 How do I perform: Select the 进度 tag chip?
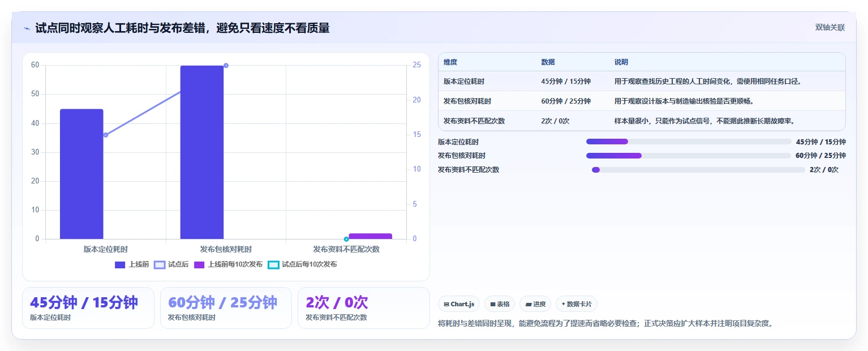coord(535,304)
